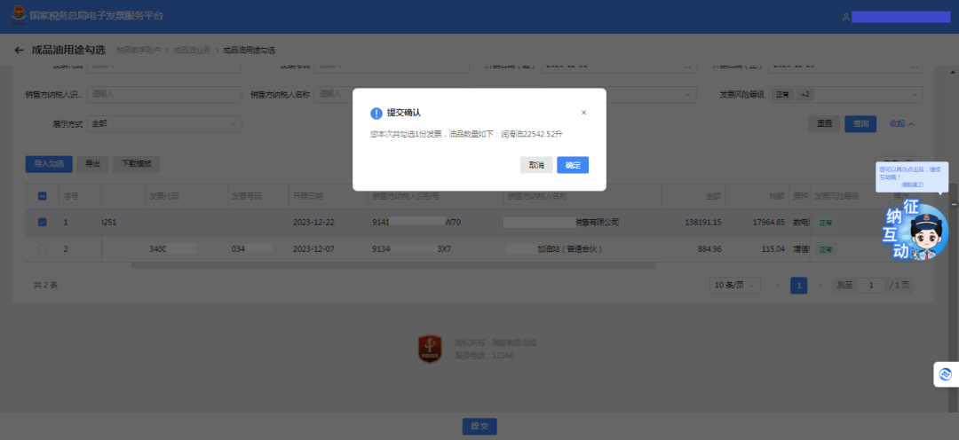This screenshot has width=959, height=440.
Task: Open the user account icon at top right
Action: pyautogui.click(x=846, y=17)
